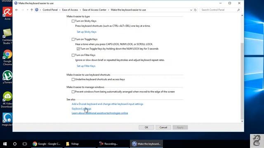
Task: Open the Cortana search circle on the taskbar
Action: [15, 144]
